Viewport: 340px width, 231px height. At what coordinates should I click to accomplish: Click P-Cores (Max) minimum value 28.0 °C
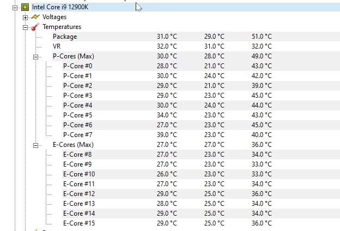214,56
